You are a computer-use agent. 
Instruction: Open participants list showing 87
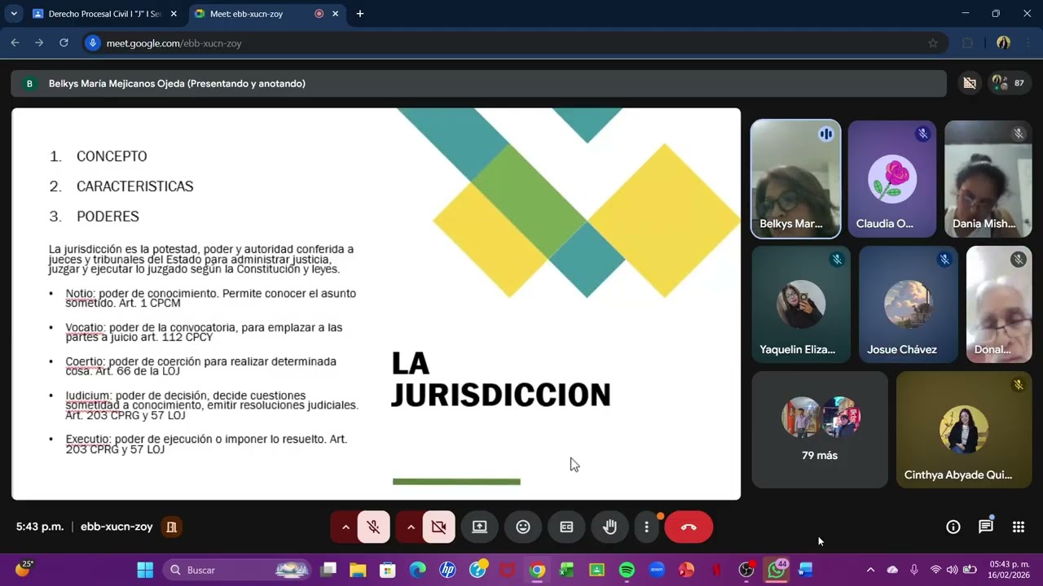[x=1010, y=83]
